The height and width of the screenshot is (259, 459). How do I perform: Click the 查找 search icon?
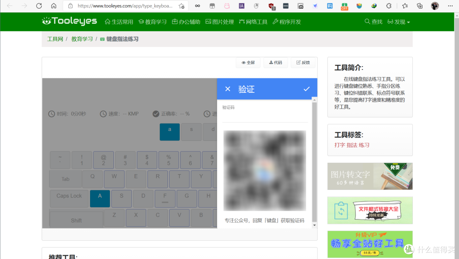coord(367,22)
